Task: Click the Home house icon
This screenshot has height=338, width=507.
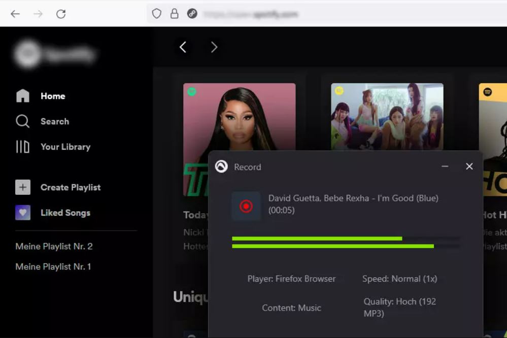Action: pos(23,96)
